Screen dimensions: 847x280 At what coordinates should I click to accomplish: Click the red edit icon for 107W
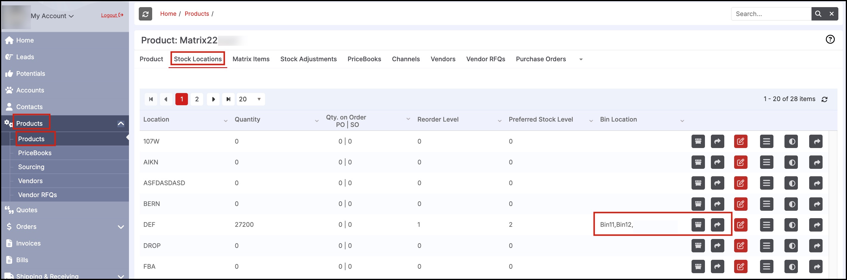(x=741, y=141)
